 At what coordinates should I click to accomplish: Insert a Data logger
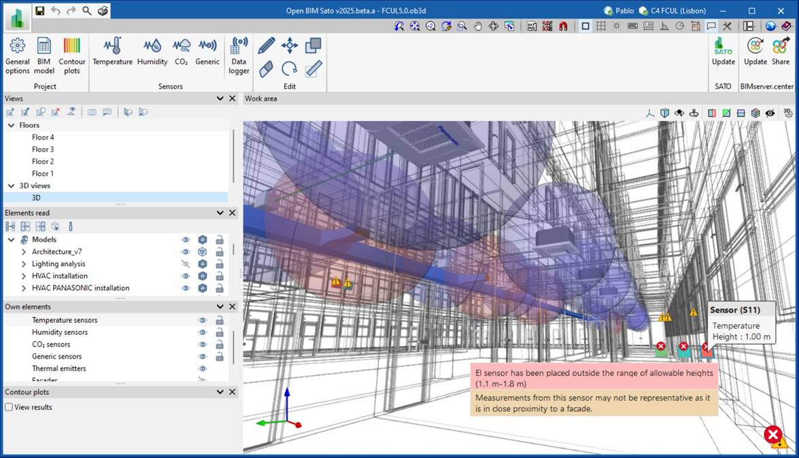pos(239,55)
